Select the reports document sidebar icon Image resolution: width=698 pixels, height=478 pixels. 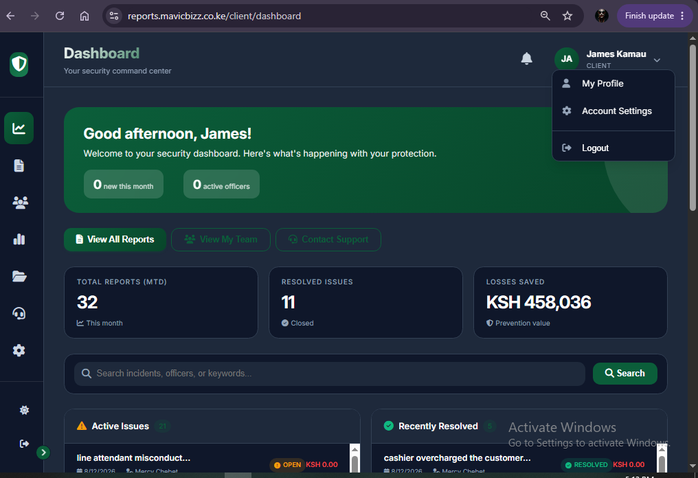(19, 166)
